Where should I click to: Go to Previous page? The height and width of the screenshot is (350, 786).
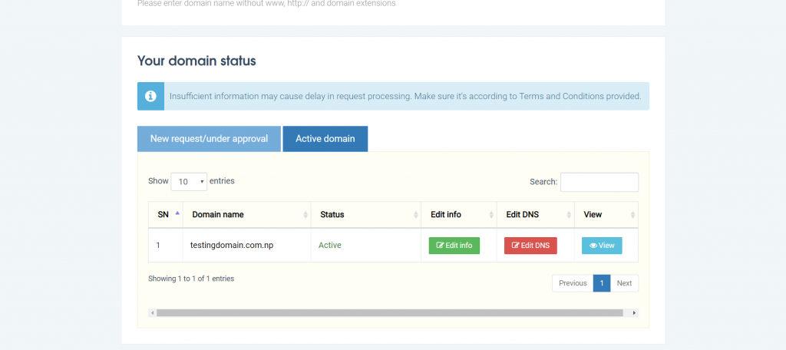tap(573, 283)
